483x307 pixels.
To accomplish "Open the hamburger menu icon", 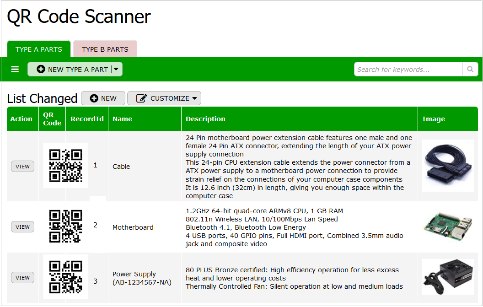I will tap(15, 70).
